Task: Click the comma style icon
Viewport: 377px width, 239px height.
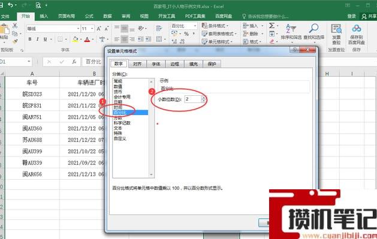Action: pos(194,34)
